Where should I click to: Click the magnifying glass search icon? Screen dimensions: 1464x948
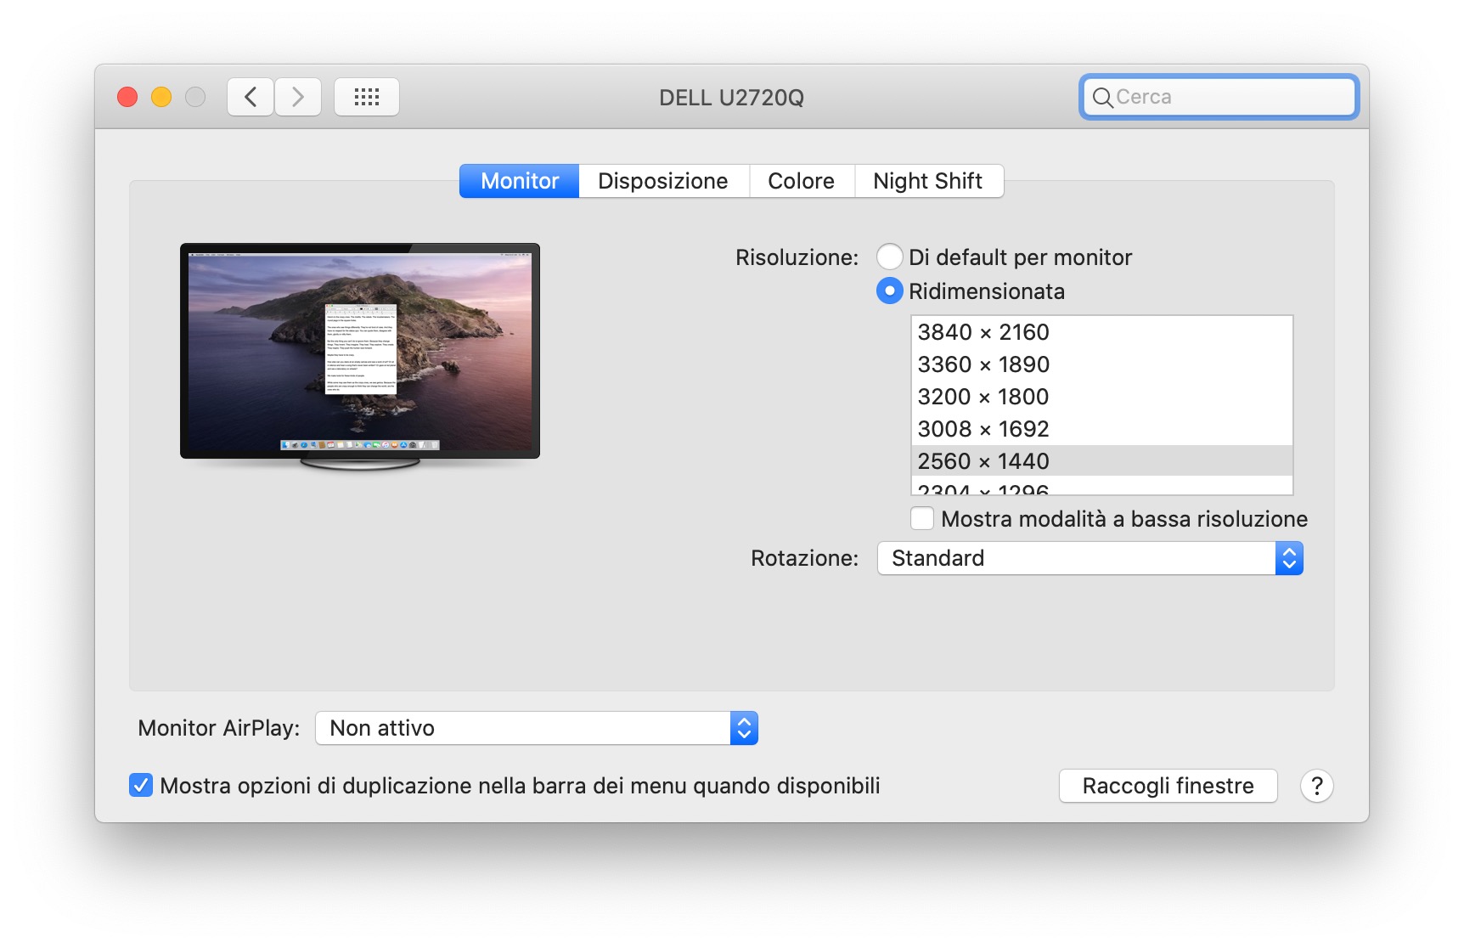click(x=1102, y=98)
